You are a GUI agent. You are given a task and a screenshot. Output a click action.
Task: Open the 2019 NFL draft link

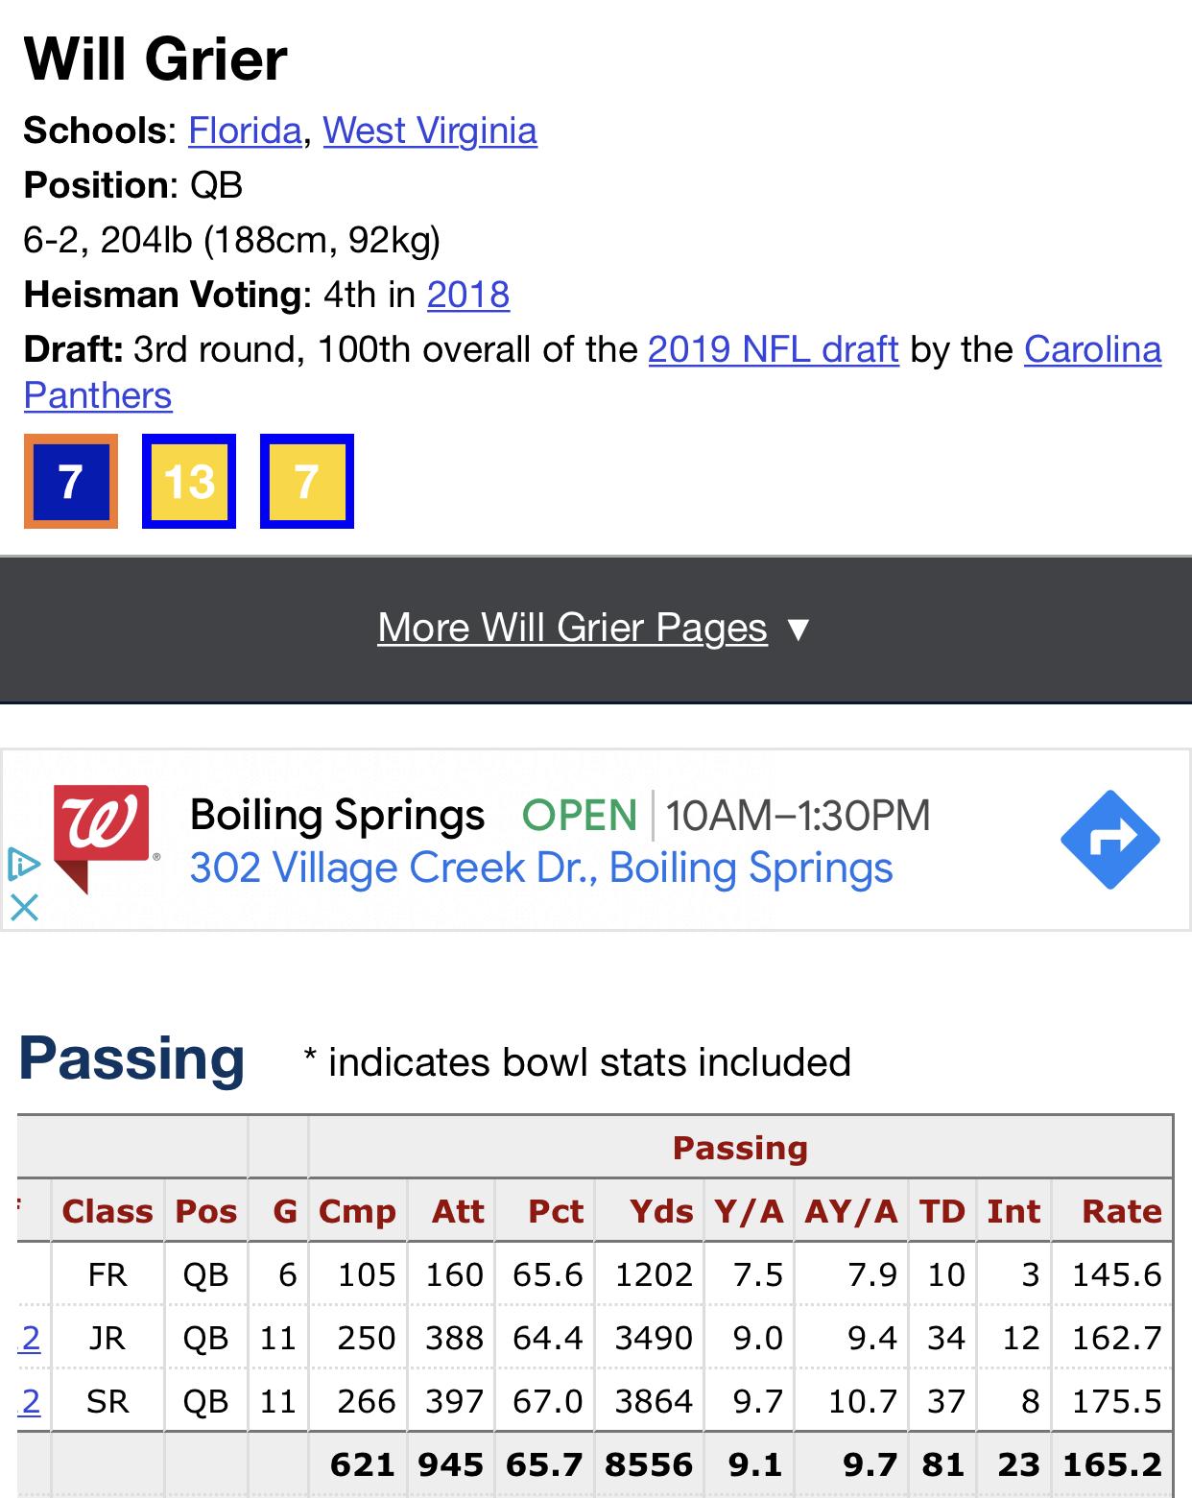coord(774,349)
